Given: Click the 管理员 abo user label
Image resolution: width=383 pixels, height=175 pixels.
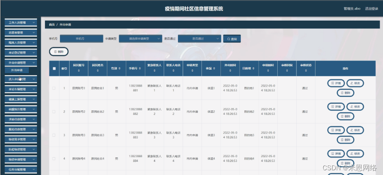Looking at the screenshot, I should (352, 9).
